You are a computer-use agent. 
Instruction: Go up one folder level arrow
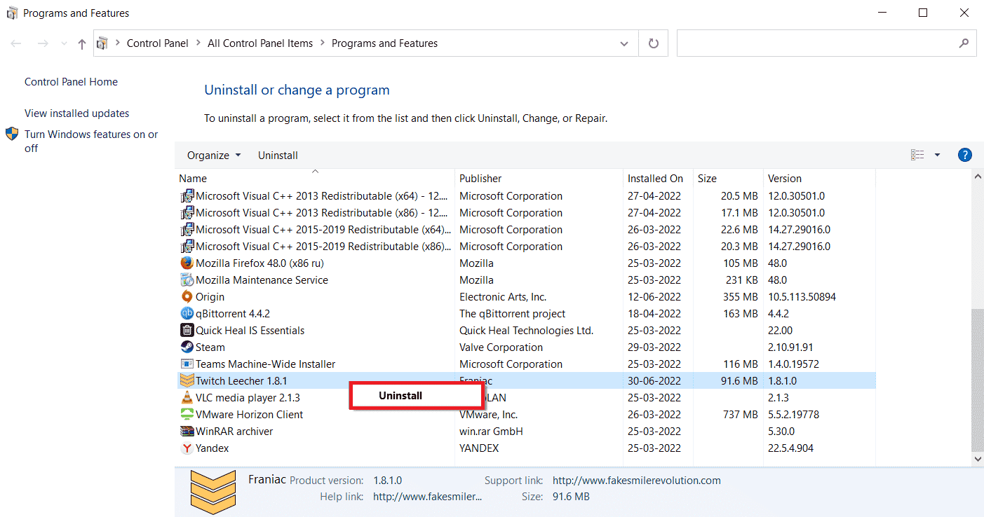(x=82, y=44)
